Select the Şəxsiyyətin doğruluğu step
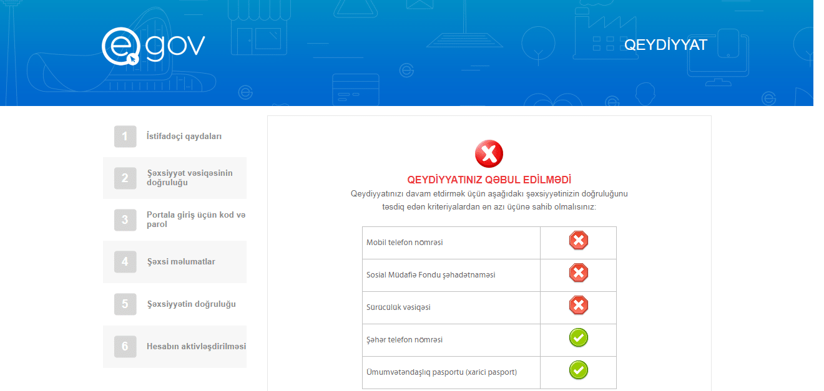Viewport: 824px width, 391px height. pyautogui.click(x=191, y=304)
